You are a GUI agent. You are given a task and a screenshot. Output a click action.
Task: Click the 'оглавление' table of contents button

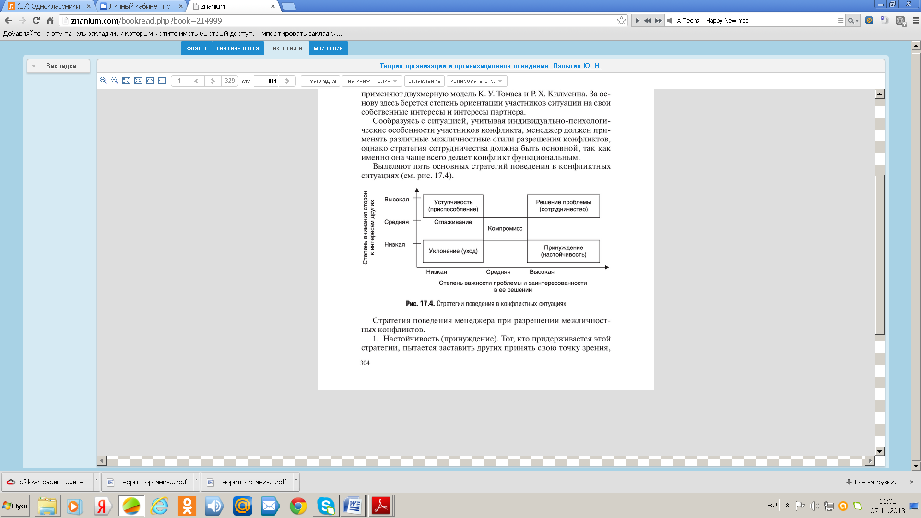pyautogui.click(x=424, y=81)
